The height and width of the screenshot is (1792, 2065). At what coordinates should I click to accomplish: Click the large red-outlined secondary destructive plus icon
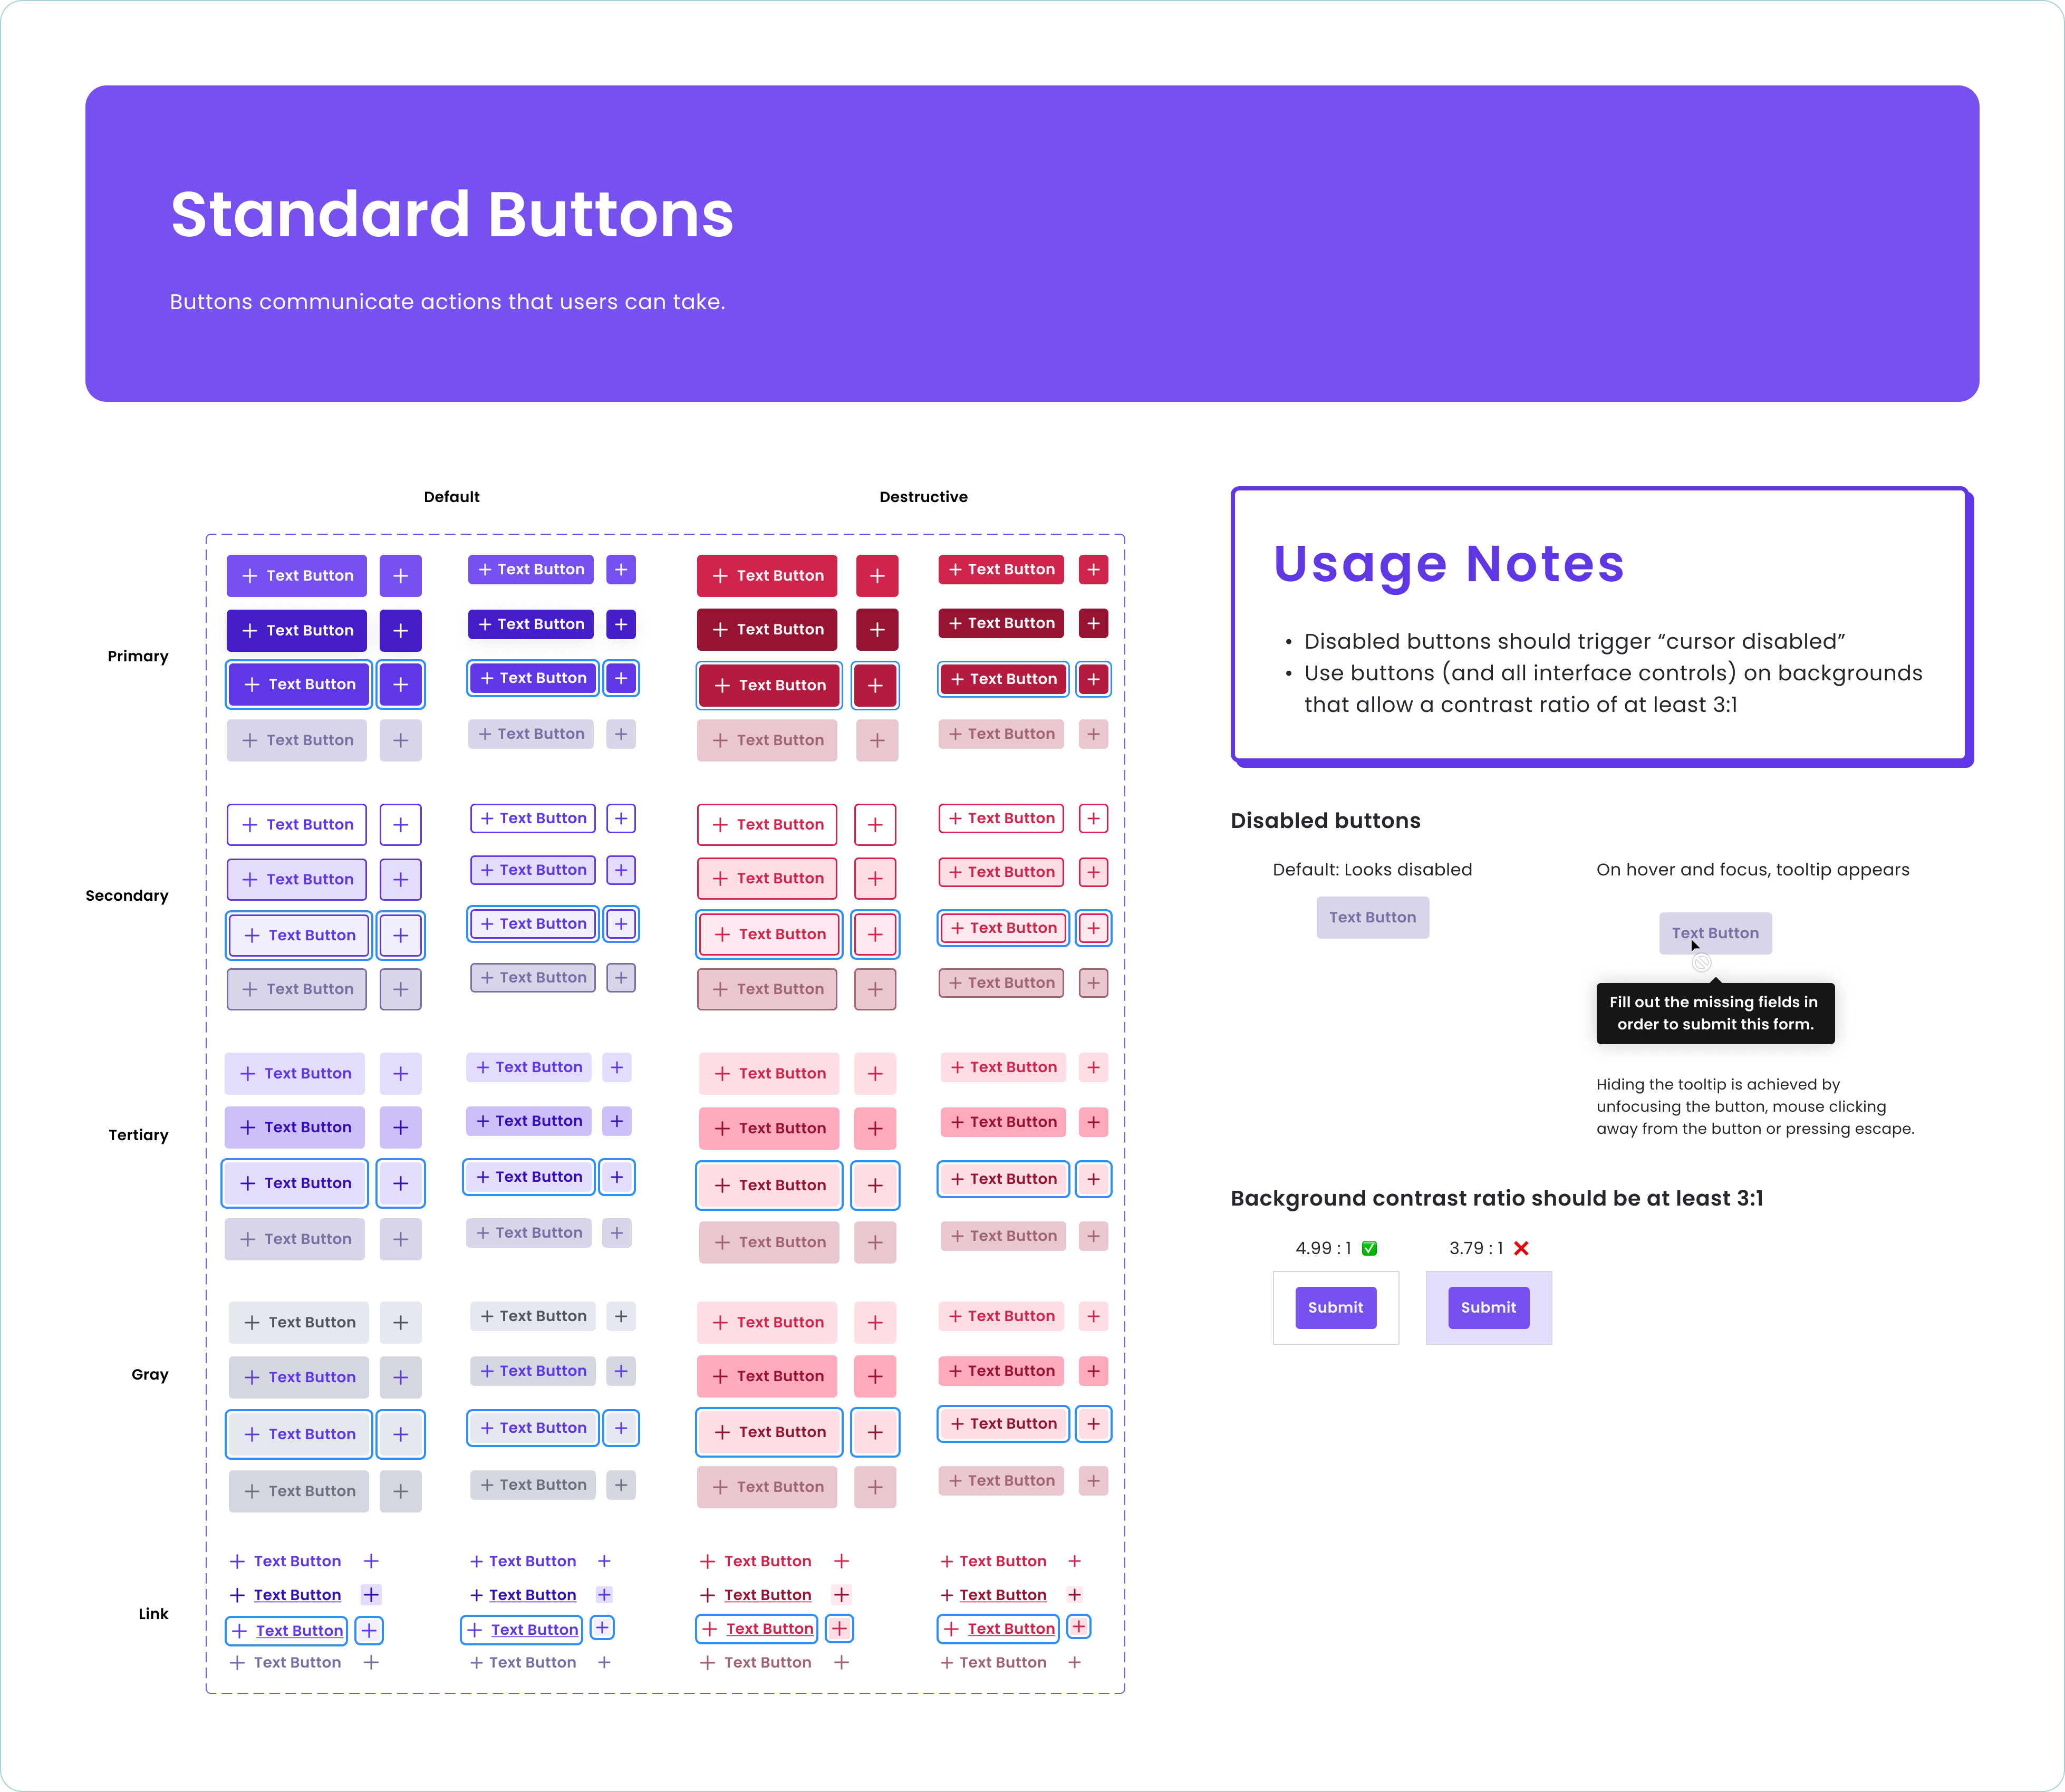pyautogui.click(x=875, y=825)
